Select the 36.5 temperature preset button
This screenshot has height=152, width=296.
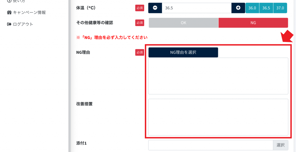point(266,8)
